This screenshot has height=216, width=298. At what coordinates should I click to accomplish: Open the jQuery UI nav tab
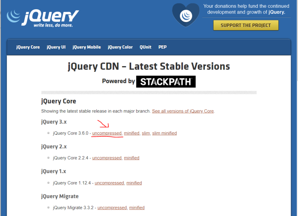click(x=56, y=47)
